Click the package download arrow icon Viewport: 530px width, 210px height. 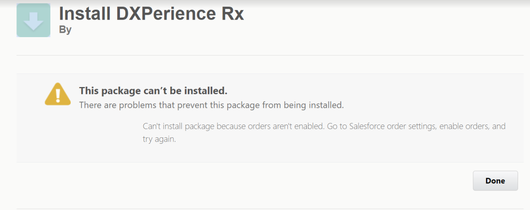pos(33,21)
